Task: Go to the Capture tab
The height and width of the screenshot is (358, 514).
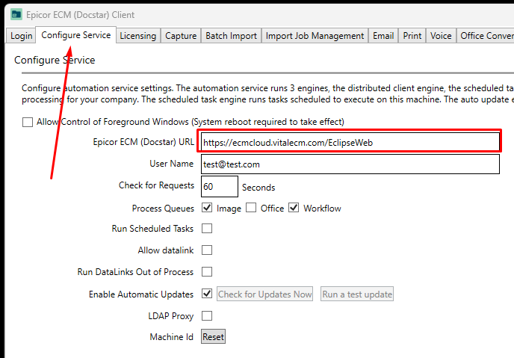Action: pyautogui.click(x=181, y=35)
